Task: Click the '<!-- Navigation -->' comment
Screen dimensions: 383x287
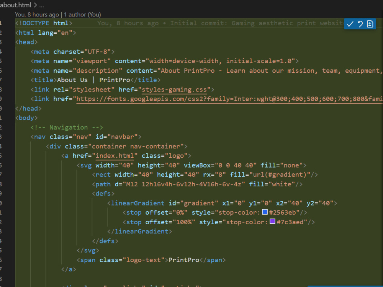Action: 67,127
